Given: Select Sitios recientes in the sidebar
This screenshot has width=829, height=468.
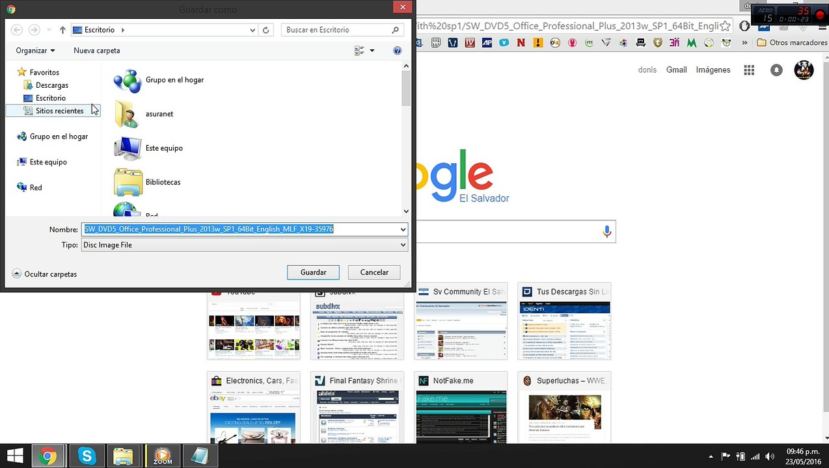Looking at the screenshot, I should (x=53, y=111).
